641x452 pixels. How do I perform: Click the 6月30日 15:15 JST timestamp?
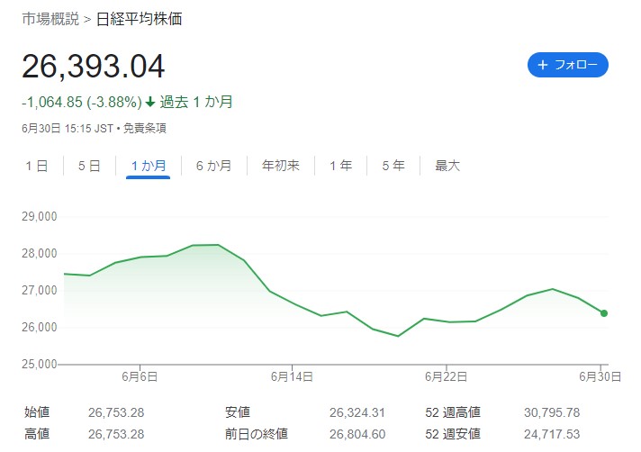point(68,129)
